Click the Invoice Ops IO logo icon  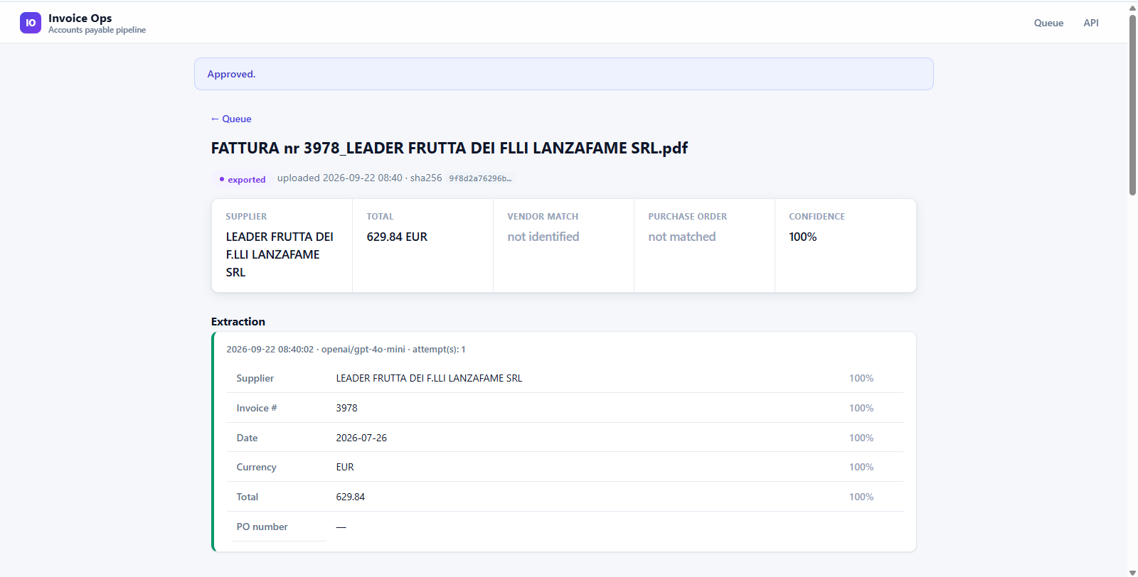click(31, 23)
